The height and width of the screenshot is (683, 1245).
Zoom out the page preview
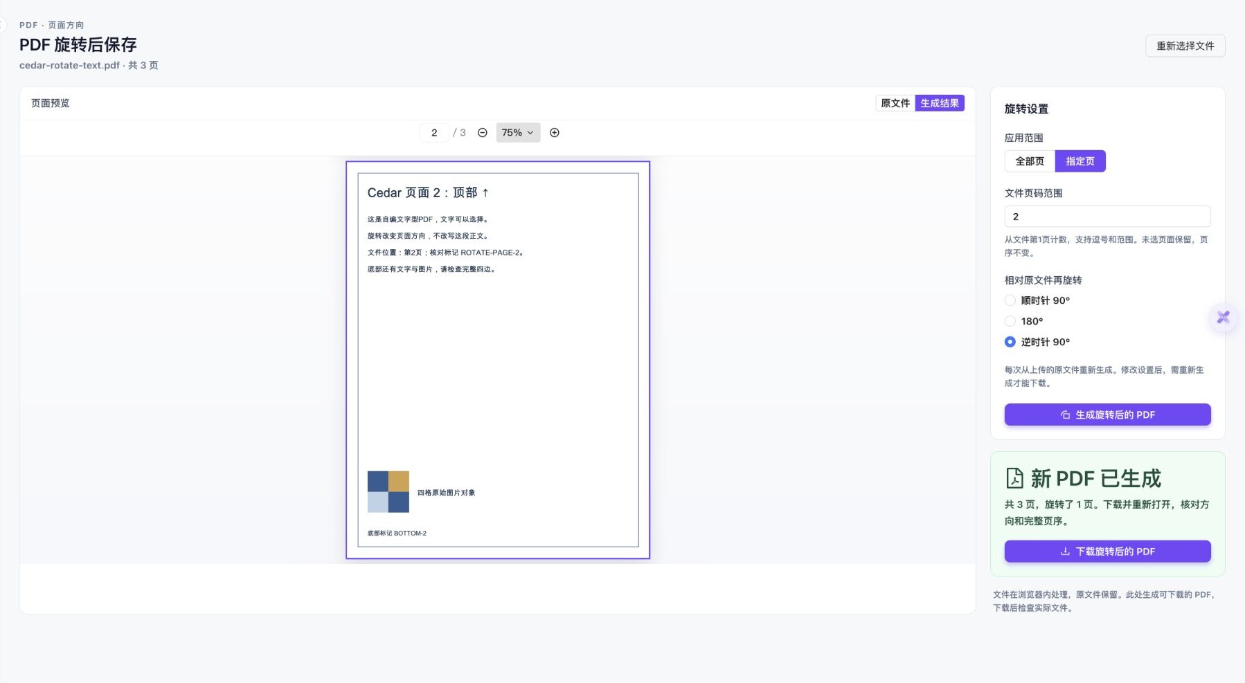pos(483,133)
